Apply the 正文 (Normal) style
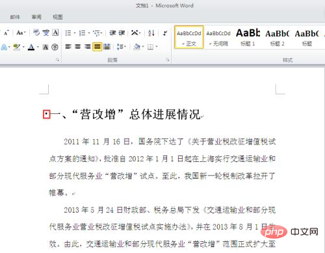Viewport: 325px width, 253px height. (x=189, y=37)
